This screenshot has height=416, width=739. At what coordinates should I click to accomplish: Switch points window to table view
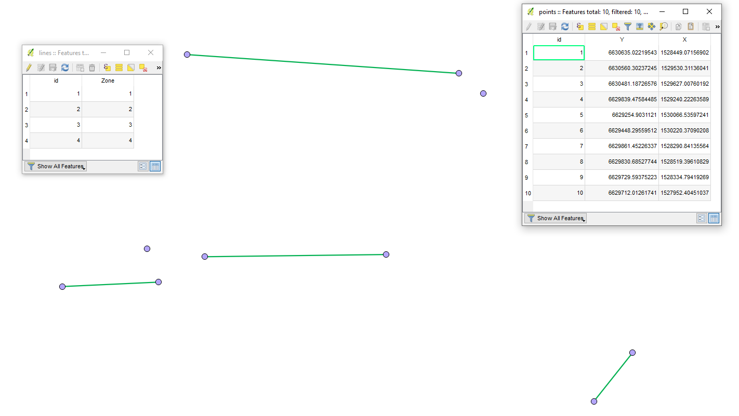pyautogui.click(x=714, y=218)
